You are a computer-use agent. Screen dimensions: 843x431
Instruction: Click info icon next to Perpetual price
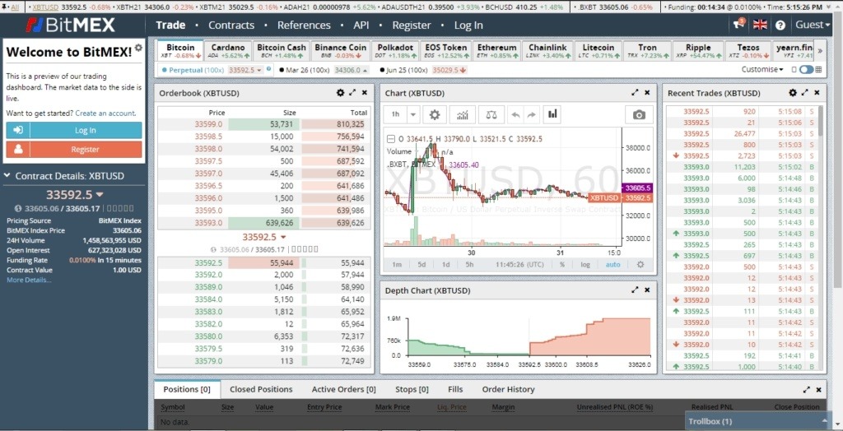[x=269, y=69]
